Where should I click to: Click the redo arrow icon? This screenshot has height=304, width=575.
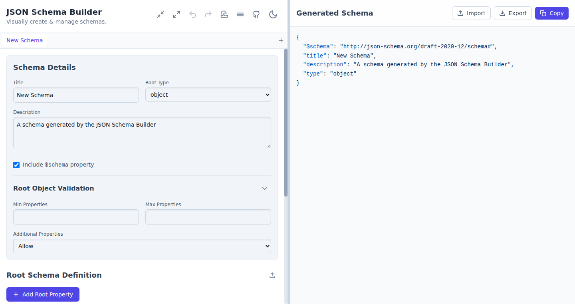[x=208, y=15]
